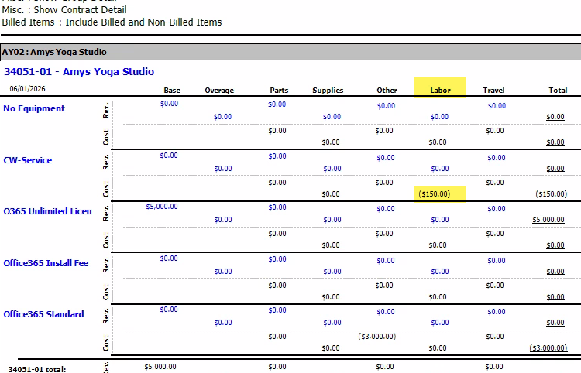Select the No Equipment cost total $0.00
This screenshot has width=581, height=373.
(x=555, y=142)
